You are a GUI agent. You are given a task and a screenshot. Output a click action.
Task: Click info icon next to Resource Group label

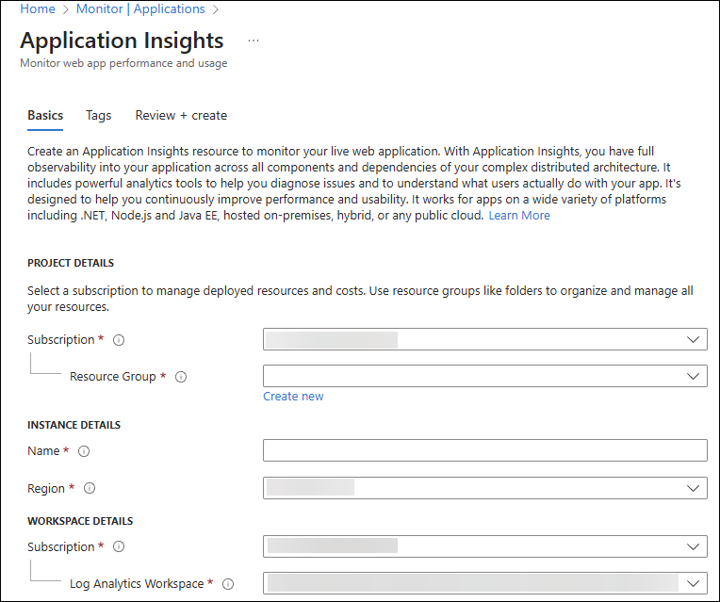pyautogui.click(x=181, y=377)
